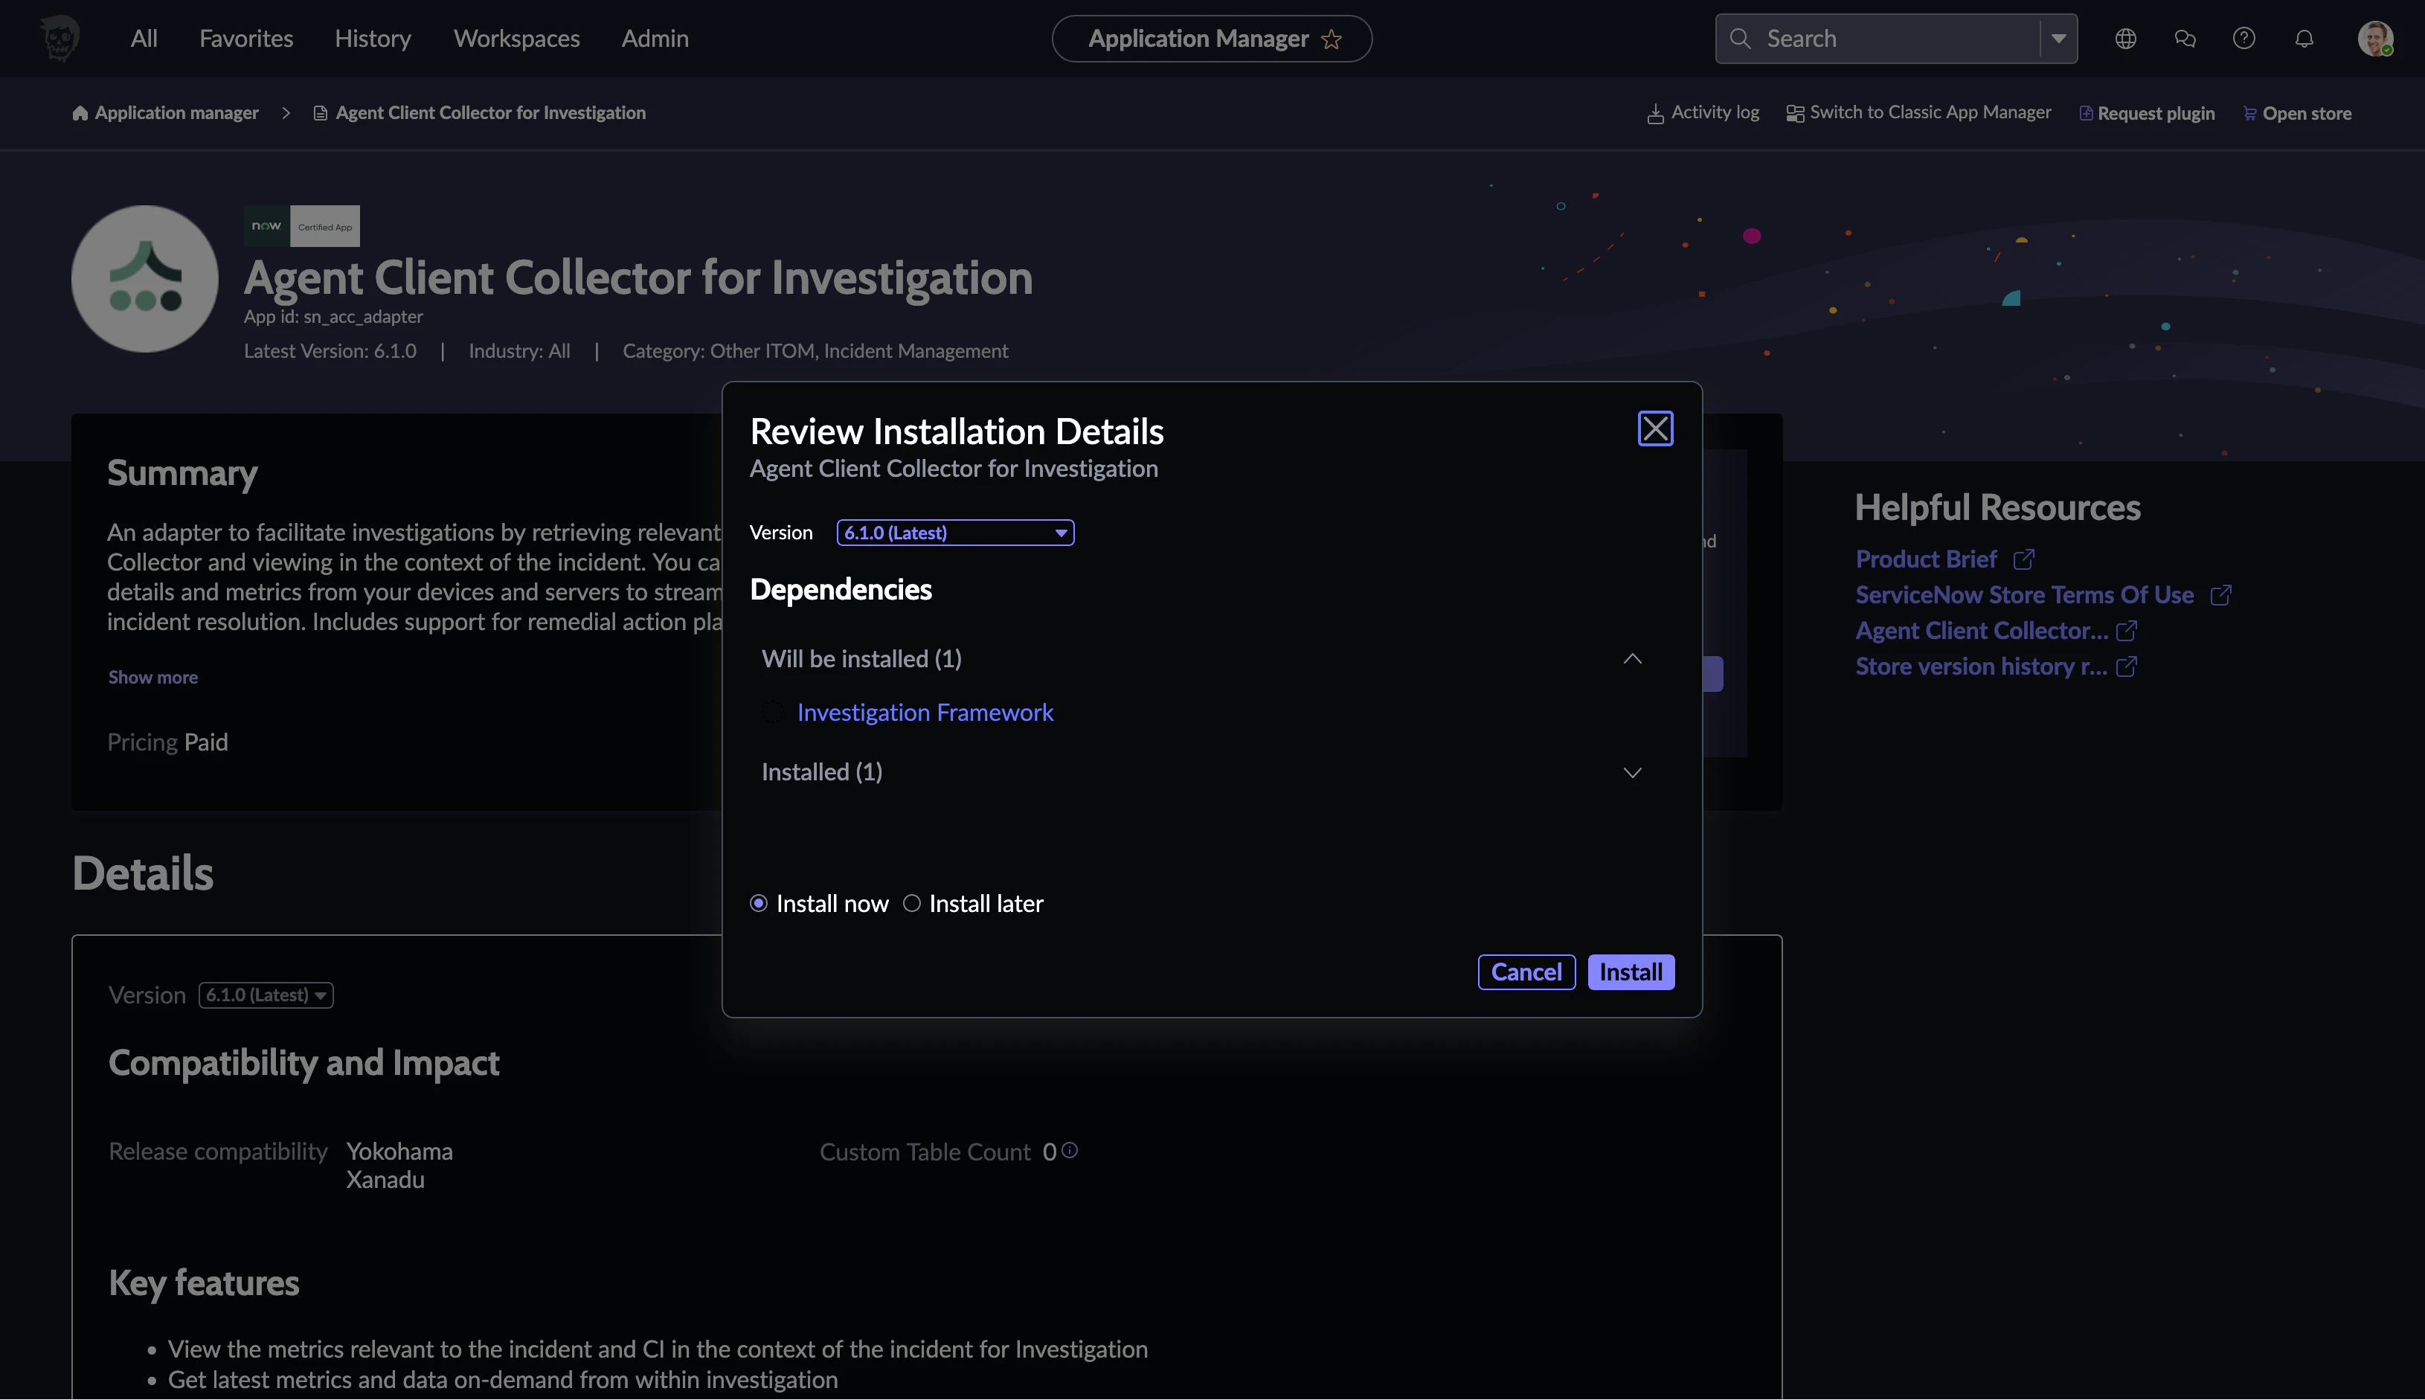This screenshot has width=2425, height=1400.
Task: Click the Pricing Paid text
Action: (x=167, y=742)
